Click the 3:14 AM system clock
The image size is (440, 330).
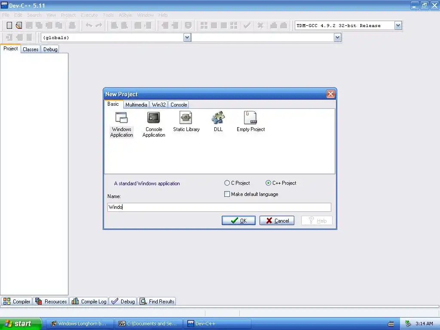click(424, 324)
